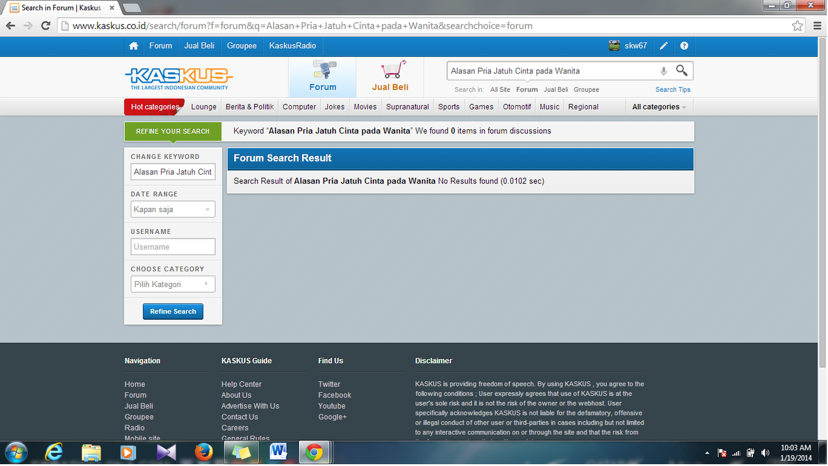Click the skw67 username link
Screen dimensions: 828x466
[x=636, y=46]
